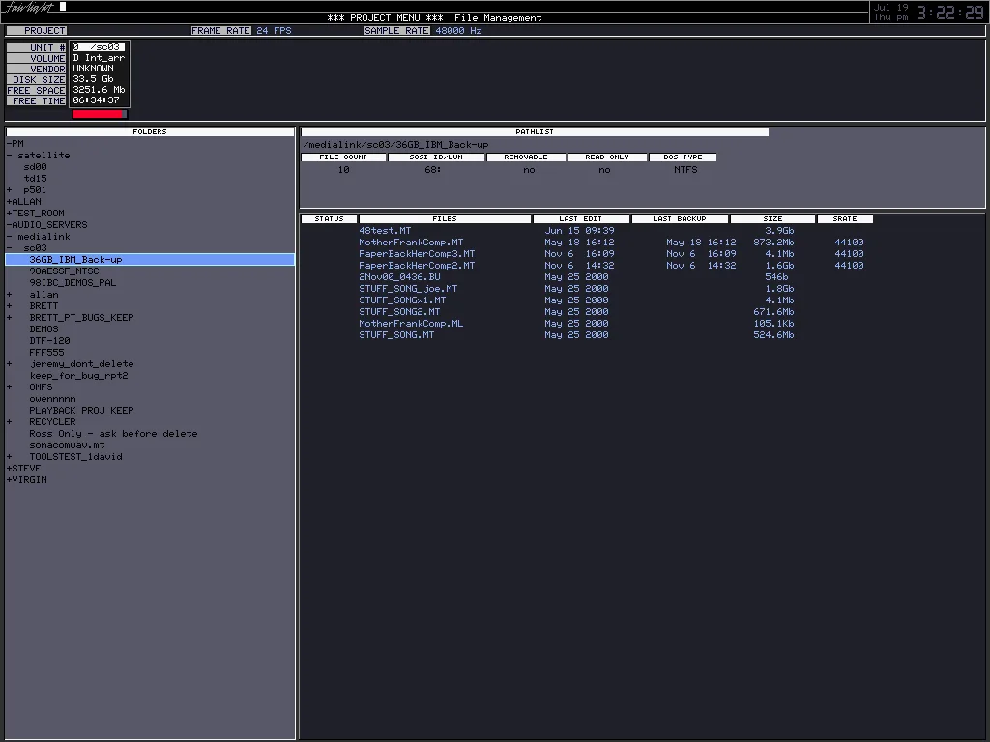Select the td15 folder

click(36, 179)
